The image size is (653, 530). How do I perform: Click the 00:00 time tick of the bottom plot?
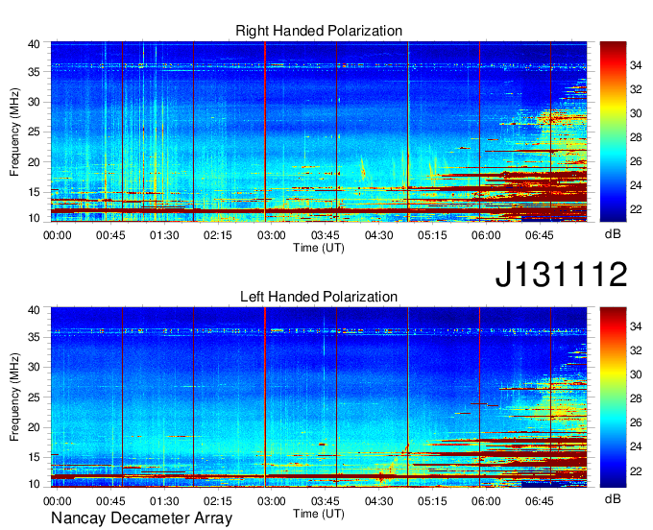[57, 501]
